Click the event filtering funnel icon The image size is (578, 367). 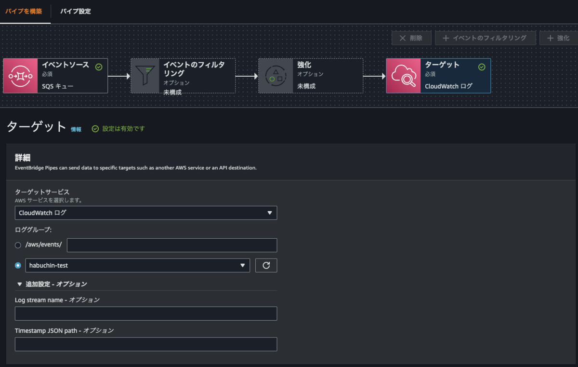(145, 76)
